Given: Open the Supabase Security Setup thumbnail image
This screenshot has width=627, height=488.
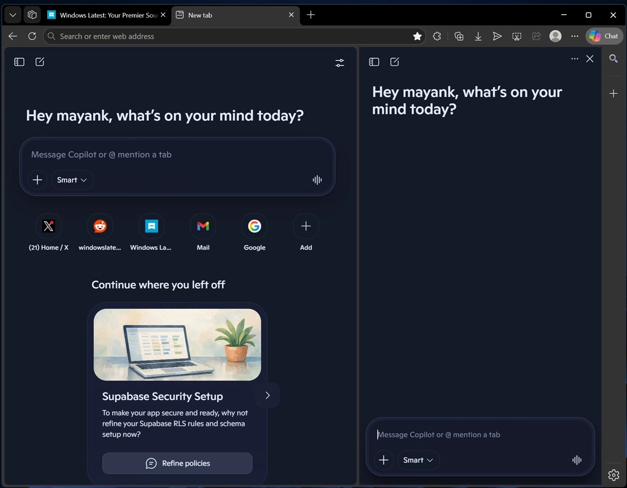Looking at the screenshot, I should click(x=177, y=345).
